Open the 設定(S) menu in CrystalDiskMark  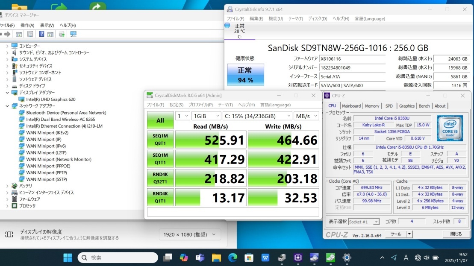pyautogui.click(x=176, y=105)
